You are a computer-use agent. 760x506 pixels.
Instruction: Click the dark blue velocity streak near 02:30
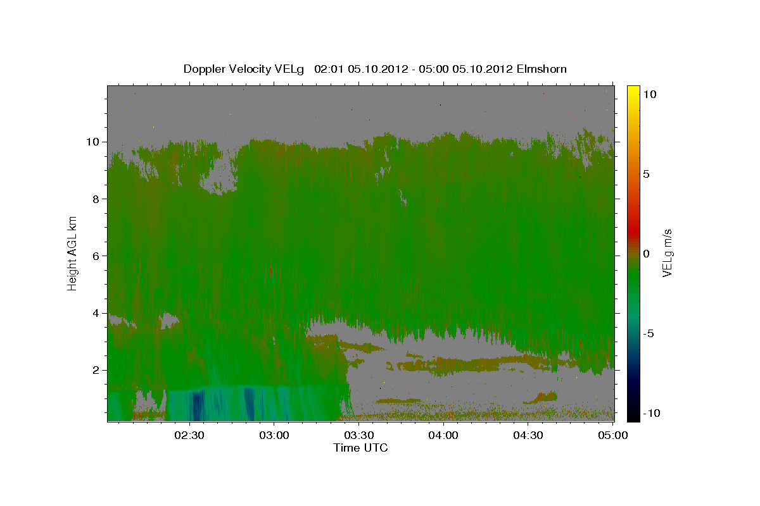coord(198,406)
